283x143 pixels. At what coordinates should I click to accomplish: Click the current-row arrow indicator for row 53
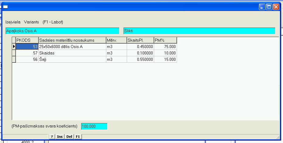point(14,47)
